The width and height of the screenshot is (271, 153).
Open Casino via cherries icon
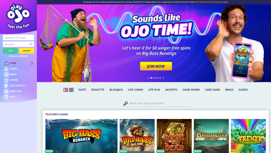(6, 69)
